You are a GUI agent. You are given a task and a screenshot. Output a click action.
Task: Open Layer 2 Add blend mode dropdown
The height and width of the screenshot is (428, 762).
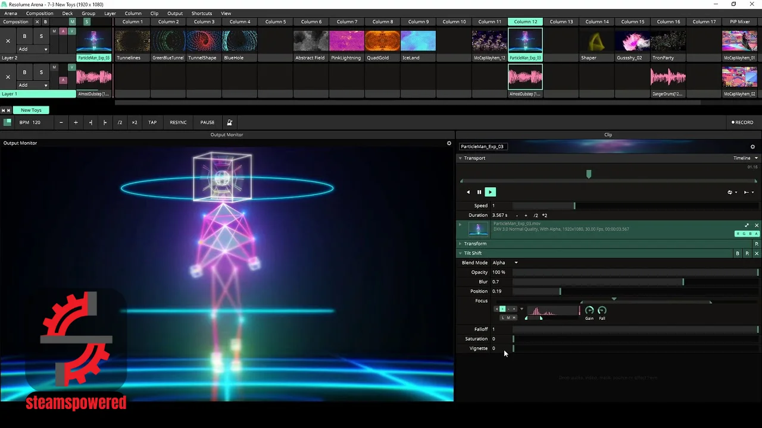[x=33, y=49]
